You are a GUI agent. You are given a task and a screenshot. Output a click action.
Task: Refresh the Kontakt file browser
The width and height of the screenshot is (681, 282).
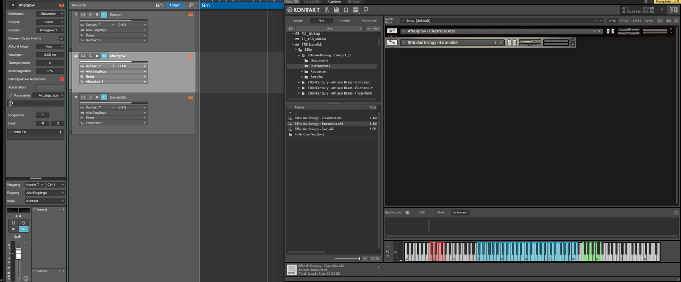tap(290, 28)
